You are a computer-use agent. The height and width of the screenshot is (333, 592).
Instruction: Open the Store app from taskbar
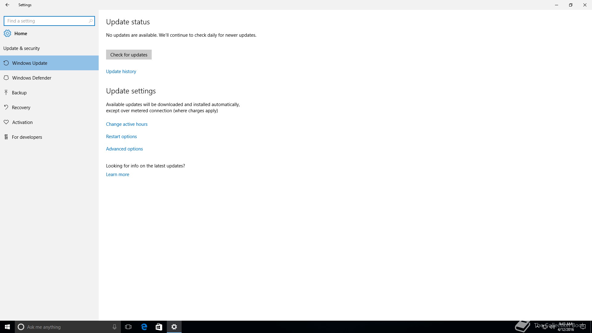click(159, 327)
